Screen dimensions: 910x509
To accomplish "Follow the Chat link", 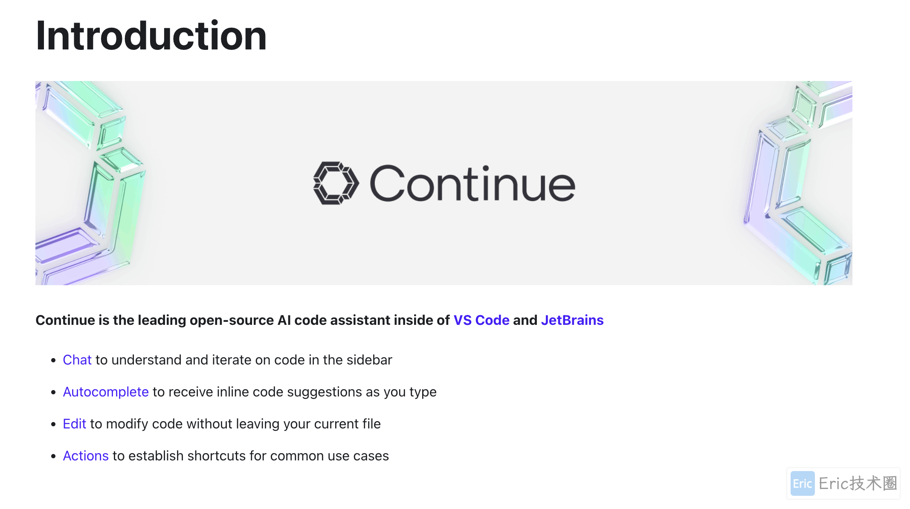I will [x=77, y=360].
